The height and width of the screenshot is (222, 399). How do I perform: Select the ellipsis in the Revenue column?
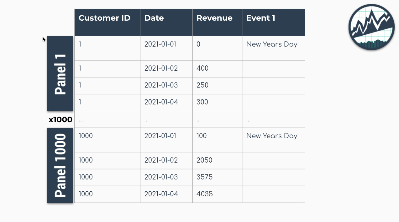[199, 120]
